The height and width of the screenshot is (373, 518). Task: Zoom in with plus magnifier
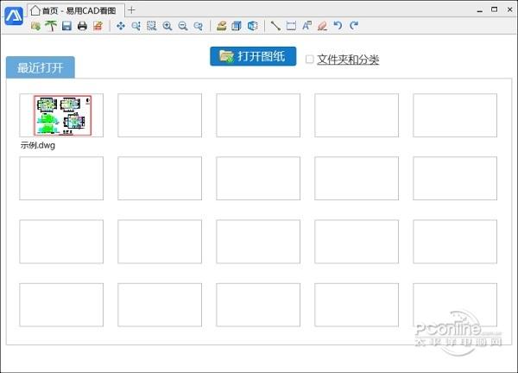point(167,26)
